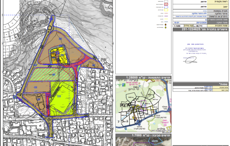Click the 1:1250 scale value cell

click(177, 26)
